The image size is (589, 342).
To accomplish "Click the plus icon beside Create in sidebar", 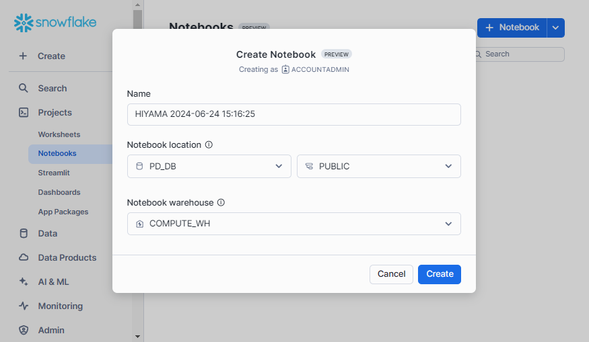I will click(x=23, y=56).
